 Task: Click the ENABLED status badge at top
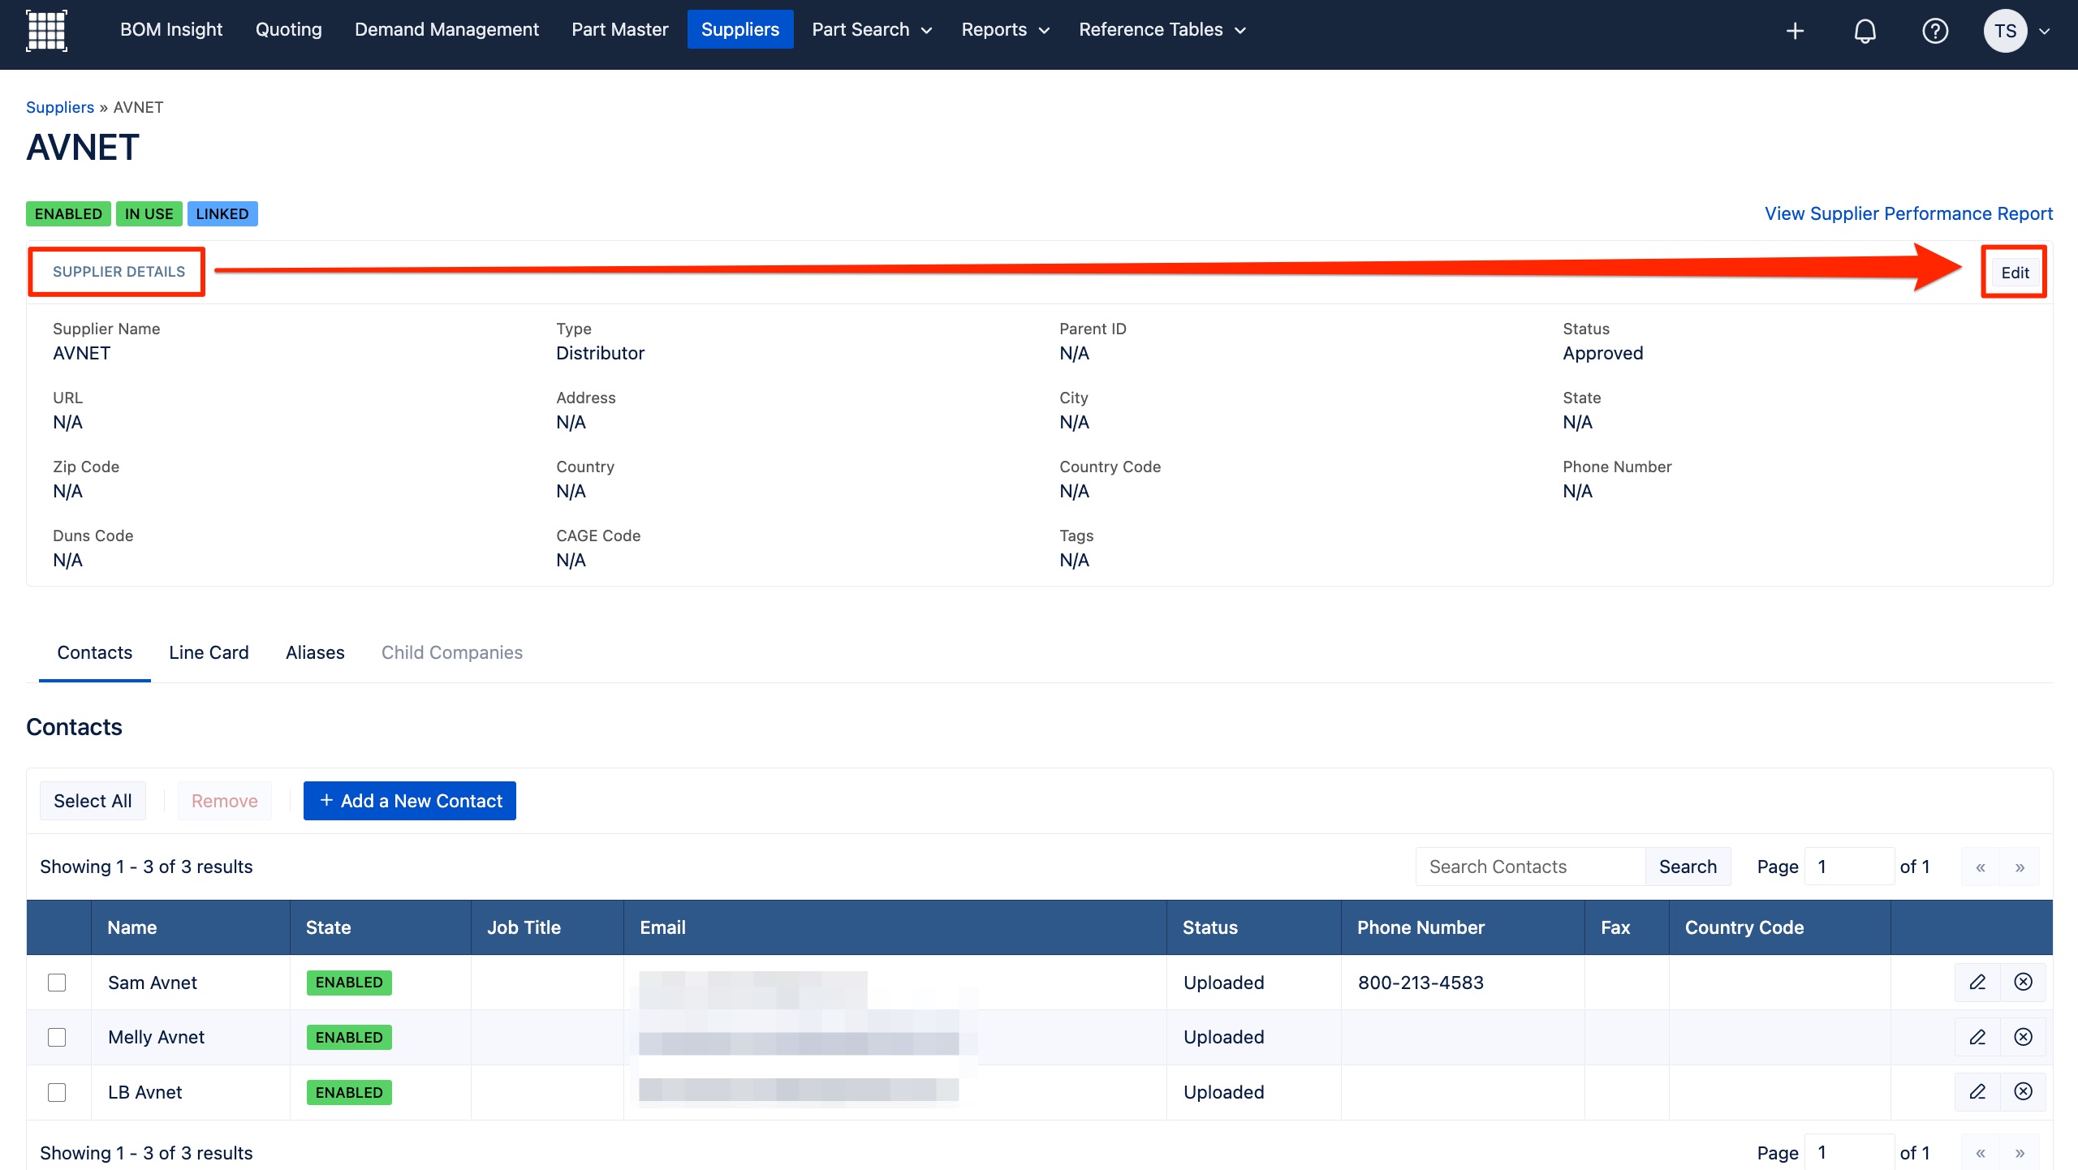pyautogui.click(x=68, y=213)
